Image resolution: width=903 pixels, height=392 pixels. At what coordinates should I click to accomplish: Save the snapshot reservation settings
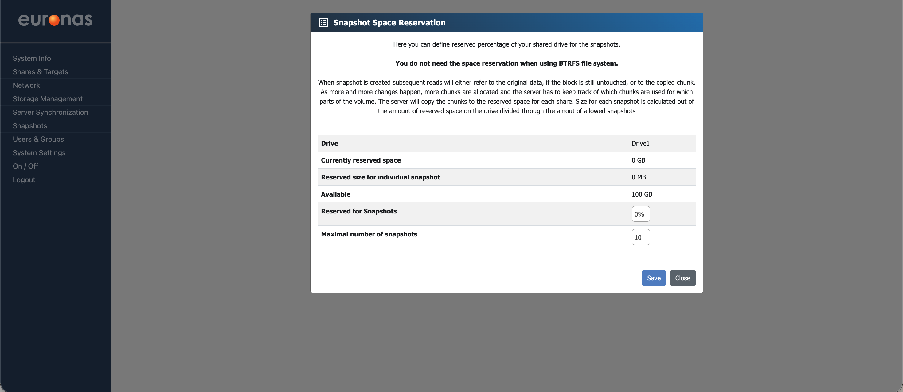[x=653, y=278]
